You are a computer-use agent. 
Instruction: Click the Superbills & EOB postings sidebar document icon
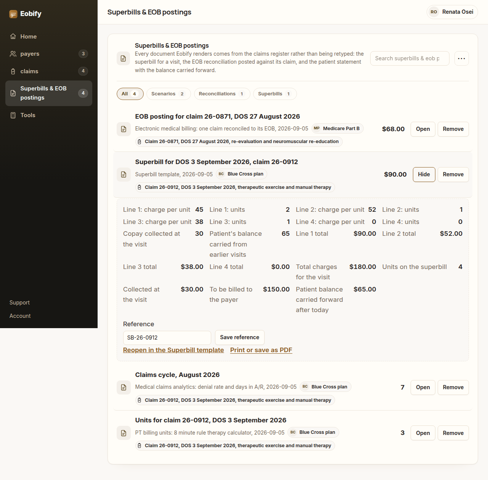(13, 93)
